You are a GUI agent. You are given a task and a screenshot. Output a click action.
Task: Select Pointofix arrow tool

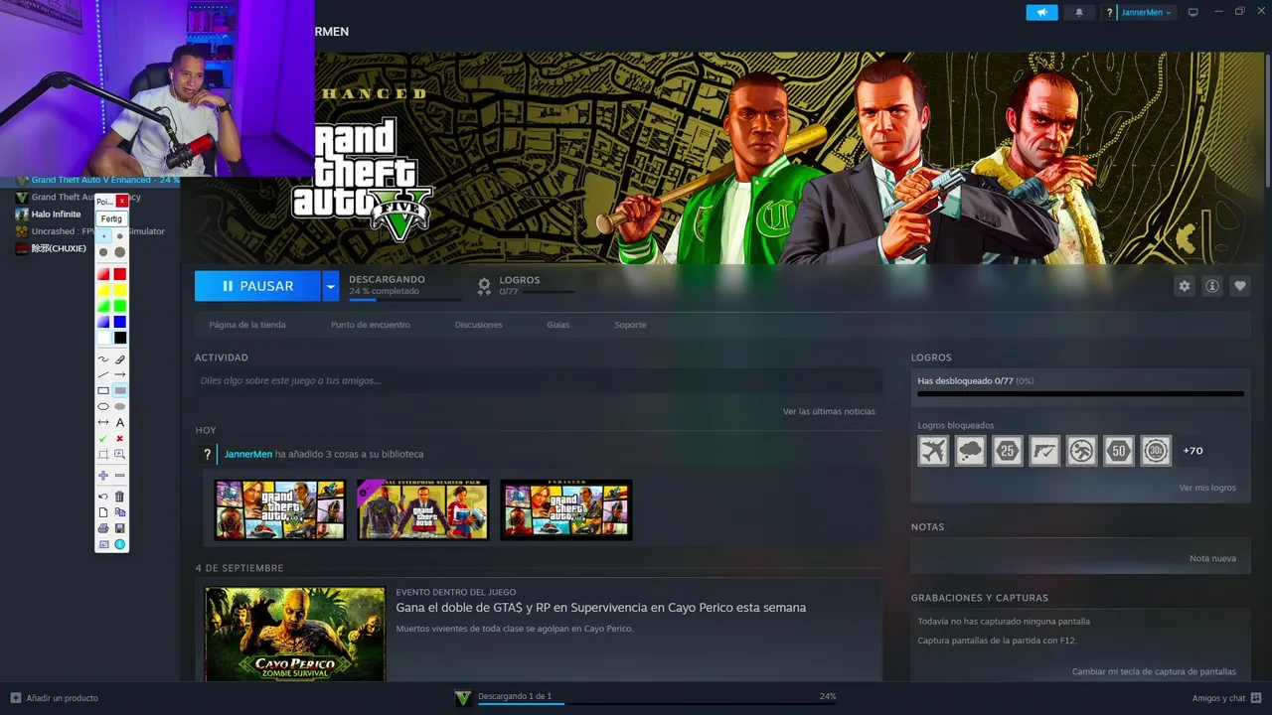(120, 374)
